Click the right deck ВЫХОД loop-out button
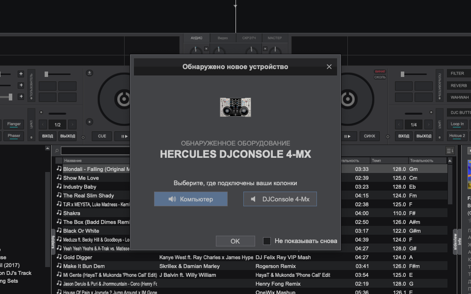Viewport: 471px width, 294px height. point(423,136)
